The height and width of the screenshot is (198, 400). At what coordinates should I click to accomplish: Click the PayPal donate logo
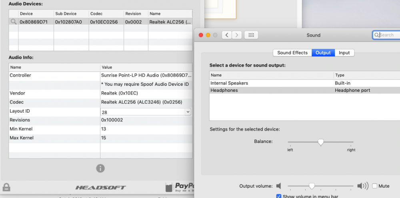[179, 187]
